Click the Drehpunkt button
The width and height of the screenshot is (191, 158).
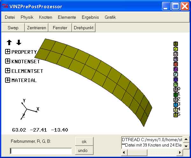click(x=83, y=28)
